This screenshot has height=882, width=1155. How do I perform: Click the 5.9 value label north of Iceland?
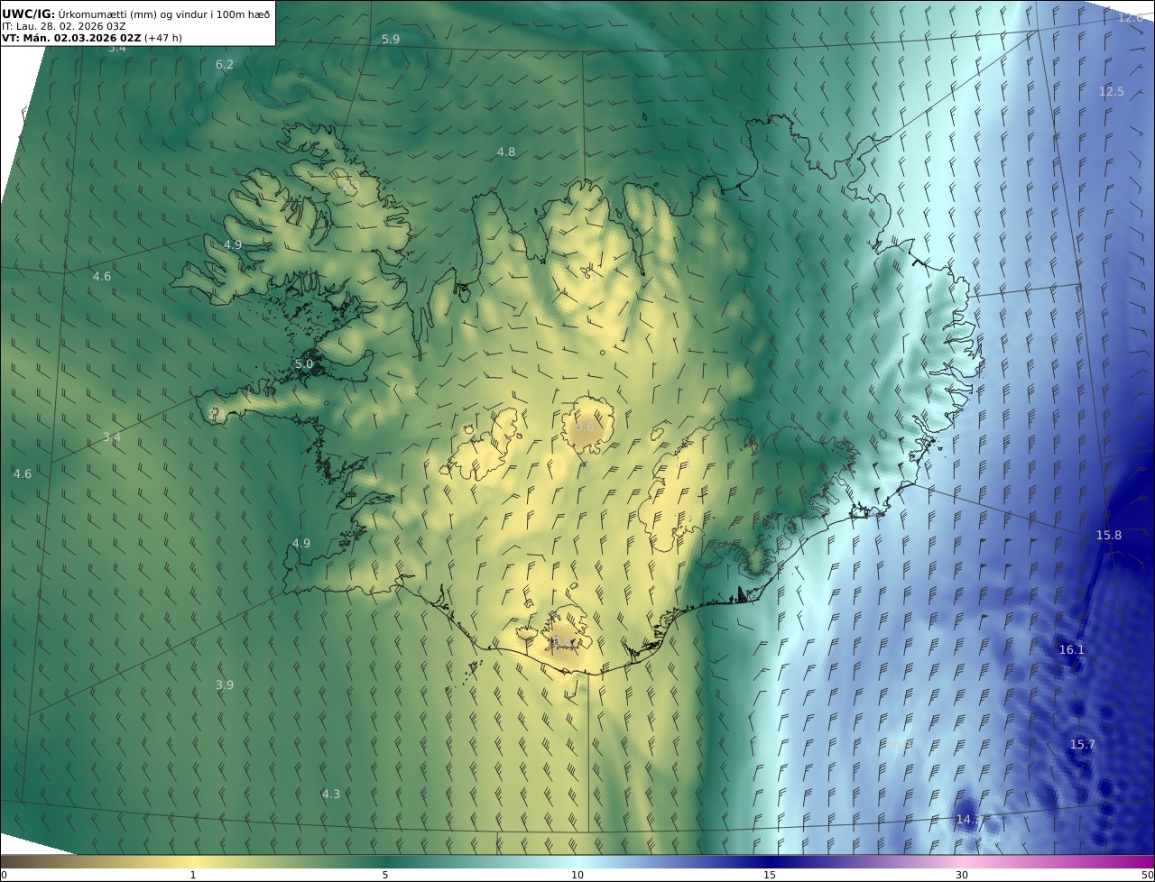pos(391,39)
